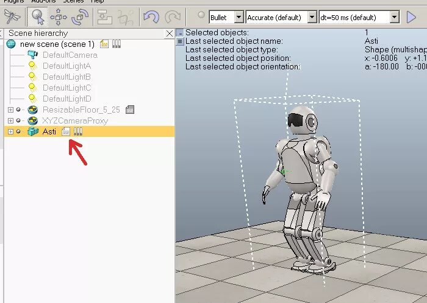Expand the ResizableFloor_5_25 tree node
This screenshot has width=427, height=303.
point(10,110)
